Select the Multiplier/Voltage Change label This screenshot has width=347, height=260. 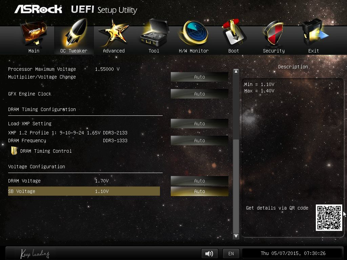pos(42,77)
